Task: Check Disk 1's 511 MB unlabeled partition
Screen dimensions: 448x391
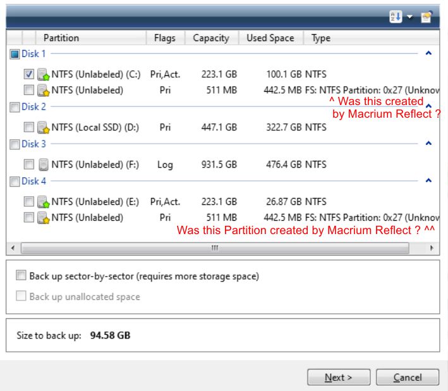Action: (x=29, y=90)
